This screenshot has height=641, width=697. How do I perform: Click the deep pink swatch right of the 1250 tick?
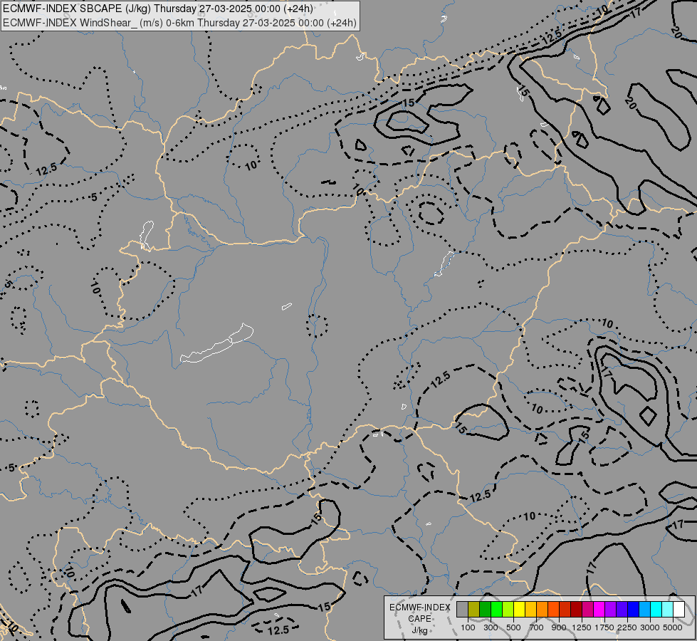[x=587, y=609]
